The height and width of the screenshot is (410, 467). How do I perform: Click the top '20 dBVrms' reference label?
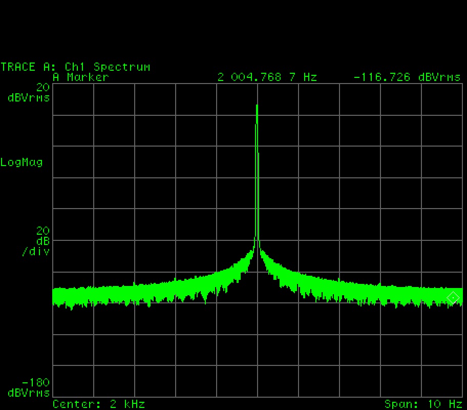(29, 92)
